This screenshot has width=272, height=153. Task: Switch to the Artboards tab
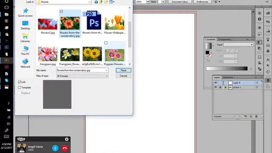click(x=228, y=77)
